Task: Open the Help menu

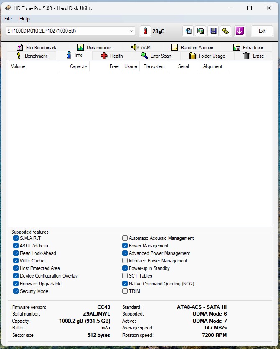Action: coord(24,19)
